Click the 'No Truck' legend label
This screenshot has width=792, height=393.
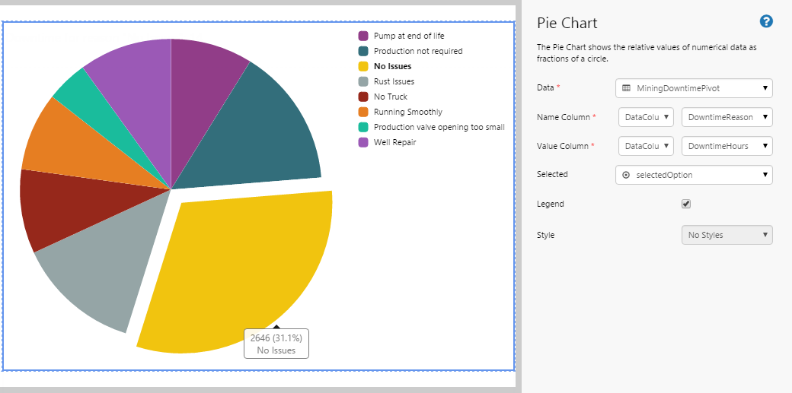(391, 97)
